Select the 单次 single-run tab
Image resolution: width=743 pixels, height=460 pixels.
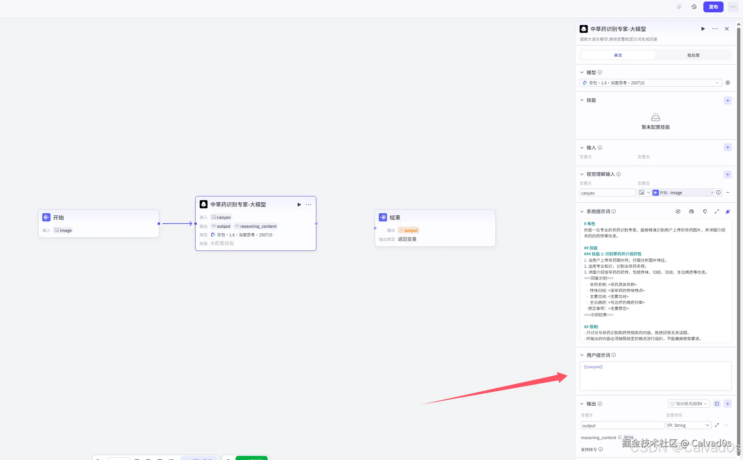point(618,55)
